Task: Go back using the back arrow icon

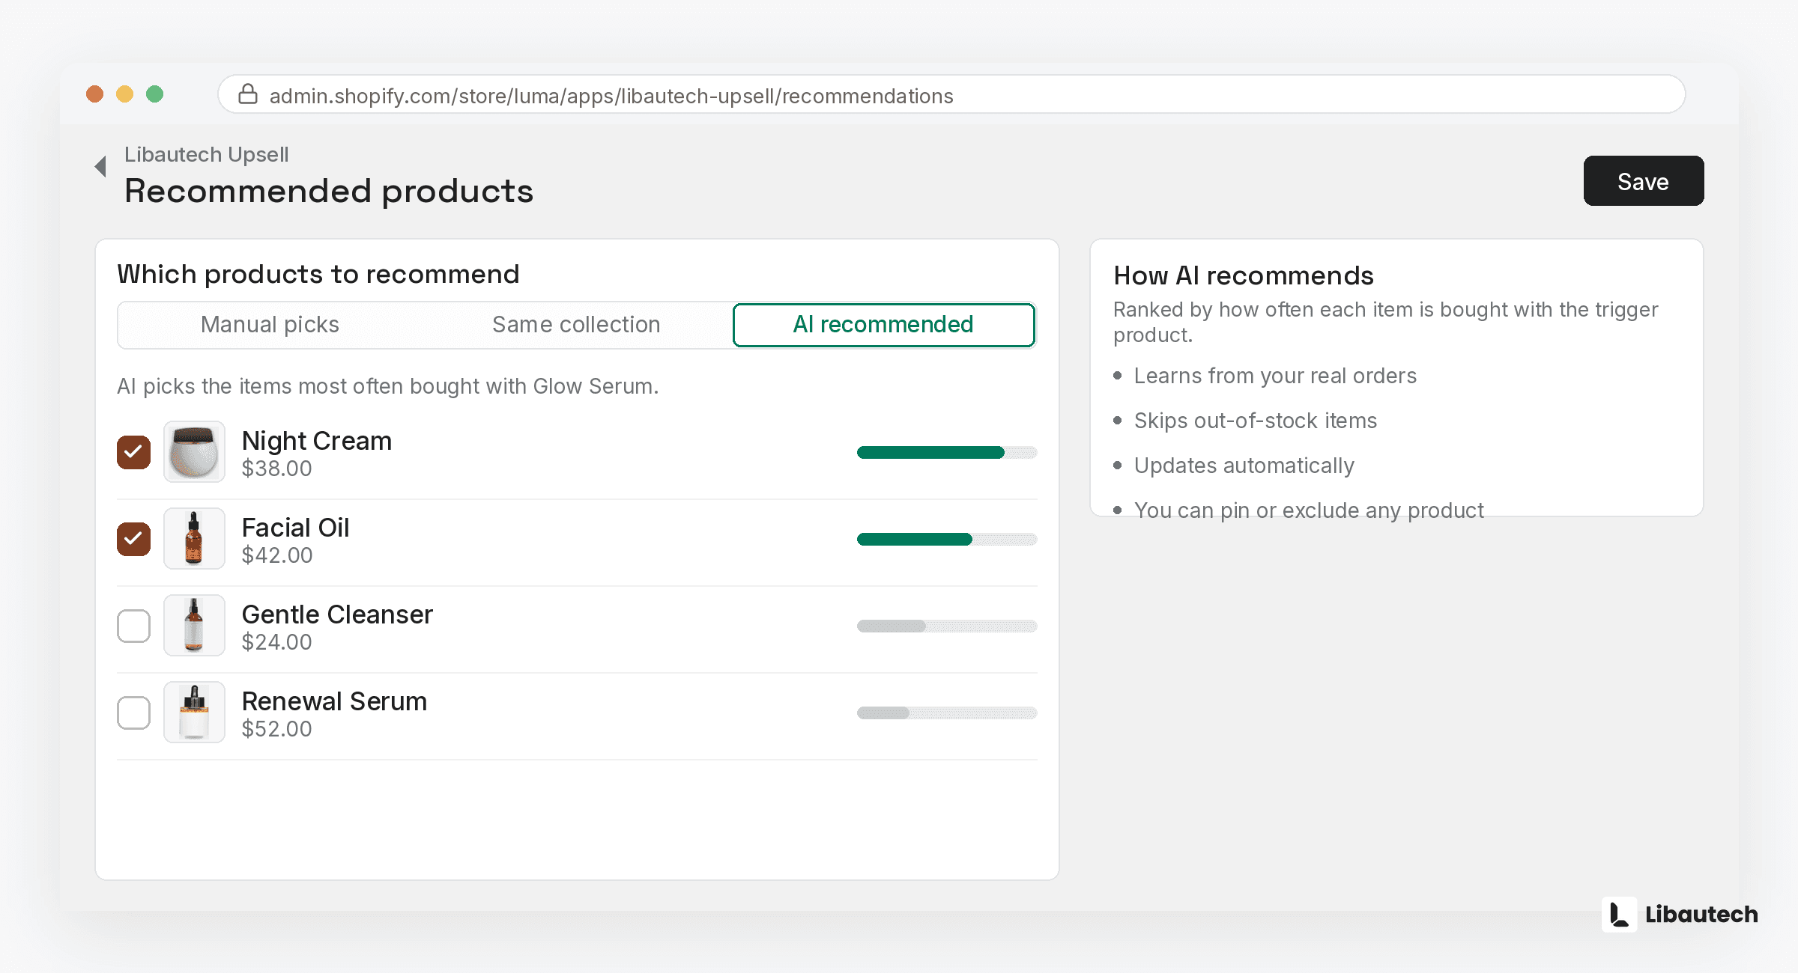Action: pyautogui.click(x=100, y=166)
